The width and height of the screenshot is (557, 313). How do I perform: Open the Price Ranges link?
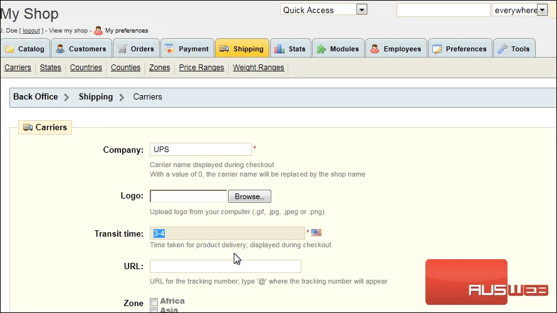point(201,68)
